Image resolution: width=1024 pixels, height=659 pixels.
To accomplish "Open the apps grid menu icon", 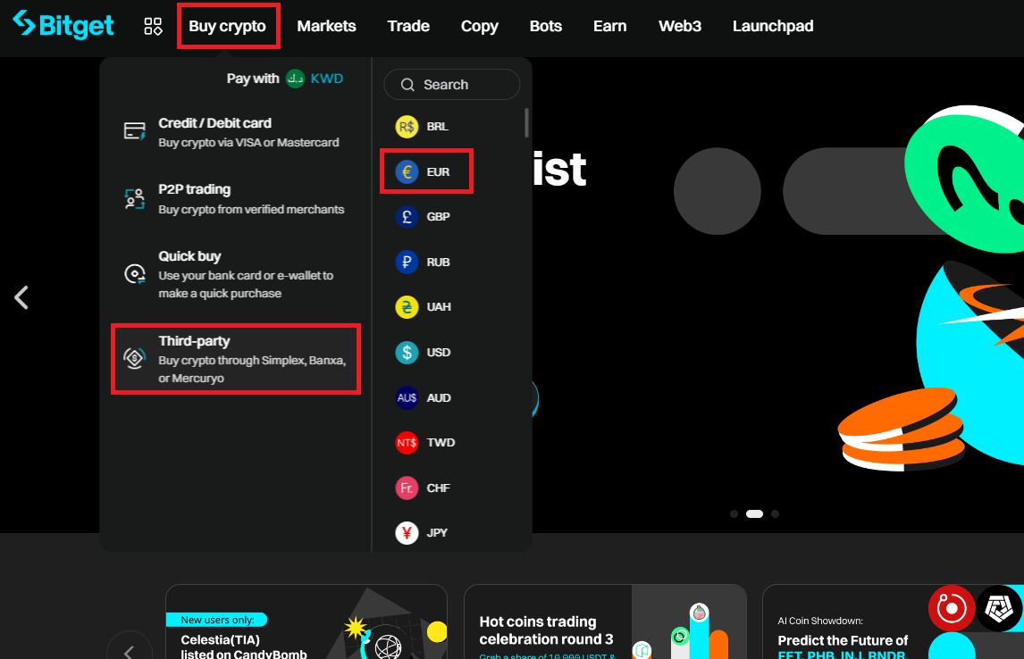I will point(153,26).
